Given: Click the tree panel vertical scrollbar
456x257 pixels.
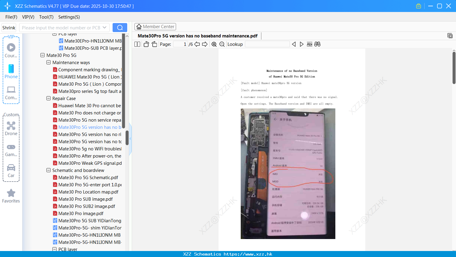Looking at the screenshot, I should 127,137.
